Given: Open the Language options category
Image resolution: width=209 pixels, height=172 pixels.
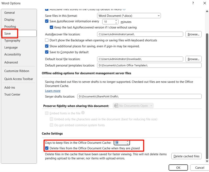Looking at the screenshot, I should point(11,47).
